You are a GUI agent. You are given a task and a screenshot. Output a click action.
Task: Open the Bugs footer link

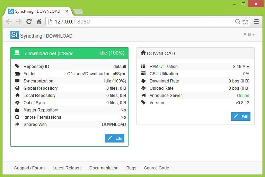(x=131, y=168)
